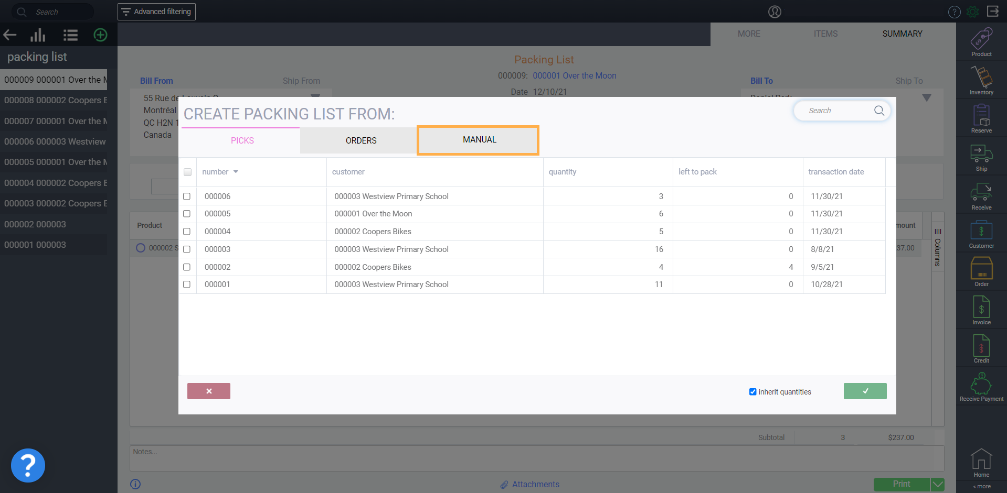Switch to the list view icon
Screen dimensions: 1007x493
tap(70, 35)
